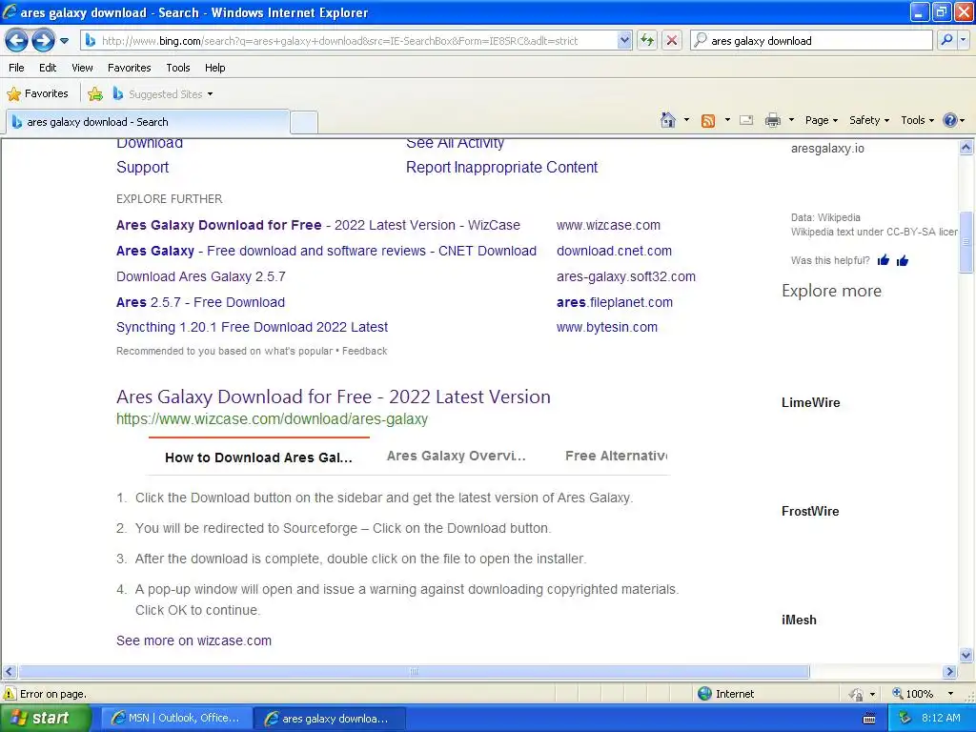976x732 pixels.
Task: Click the iMesh related item
Action: (x=799, y=620)
